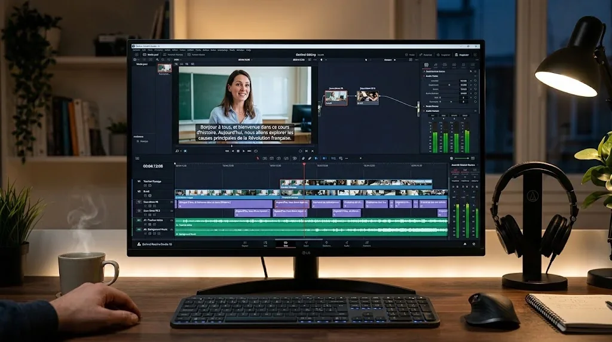Toggle the loop playback icon

(x=256, y=151)
